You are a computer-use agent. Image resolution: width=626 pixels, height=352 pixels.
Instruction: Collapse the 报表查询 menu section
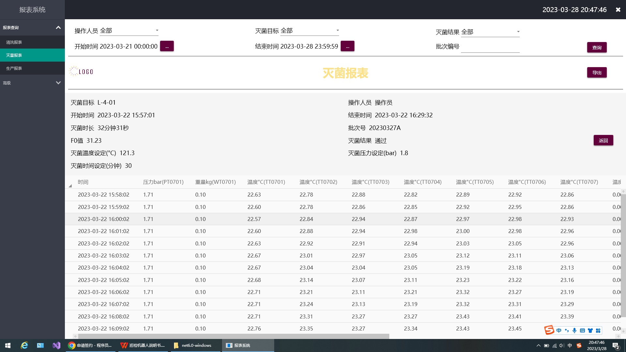click(32, 28)
